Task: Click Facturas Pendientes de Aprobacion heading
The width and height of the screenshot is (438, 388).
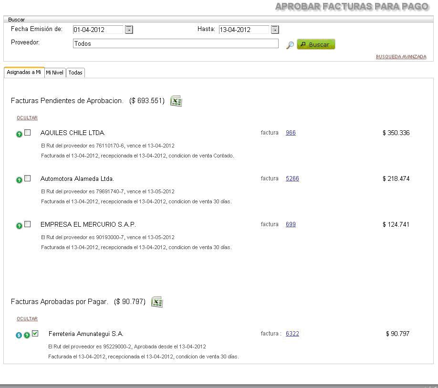Action: [67, 101]
